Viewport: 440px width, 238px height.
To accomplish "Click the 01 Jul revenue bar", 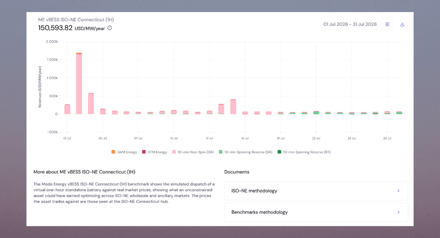I will [x=67, y=109].
